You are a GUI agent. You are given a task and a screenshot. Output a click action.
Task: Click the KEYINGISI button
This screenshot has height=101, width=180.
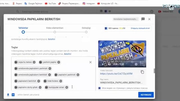[146, 95]
